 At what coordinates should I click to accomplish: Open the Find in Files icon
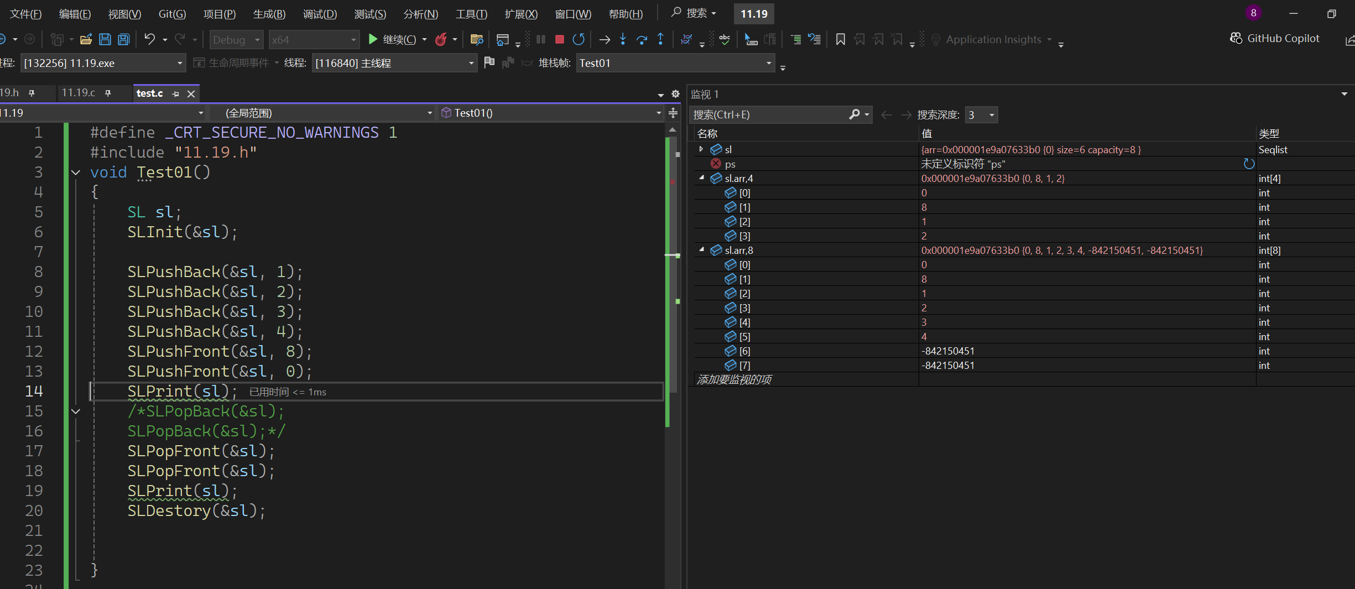pos(477,39)
